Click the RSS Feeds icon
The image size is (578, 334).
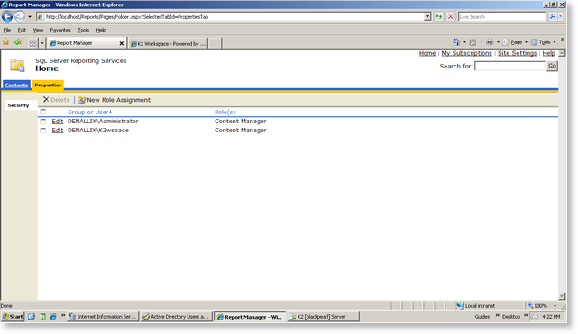[472, 42]
